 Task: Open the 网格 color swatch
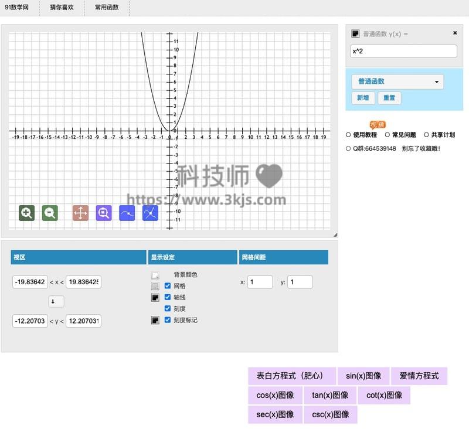coord(155,286)
